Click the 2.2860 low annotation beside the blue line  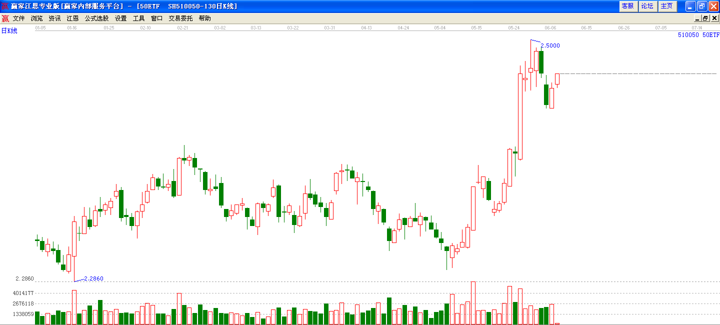(x=93, y=278)
